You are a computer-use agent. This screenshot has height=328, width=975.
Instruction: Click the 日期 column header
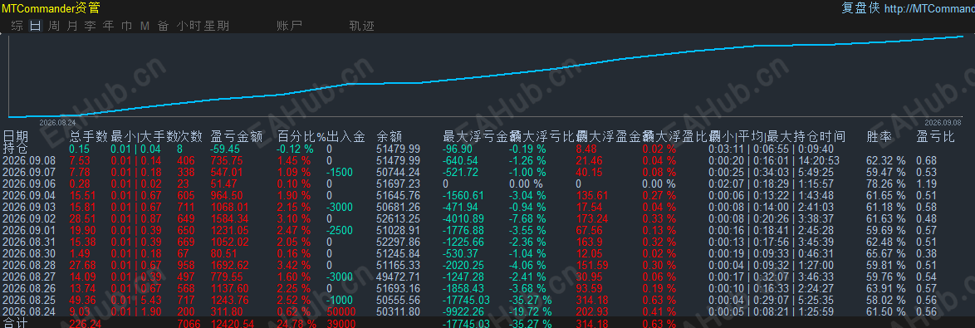click(16, 136)
